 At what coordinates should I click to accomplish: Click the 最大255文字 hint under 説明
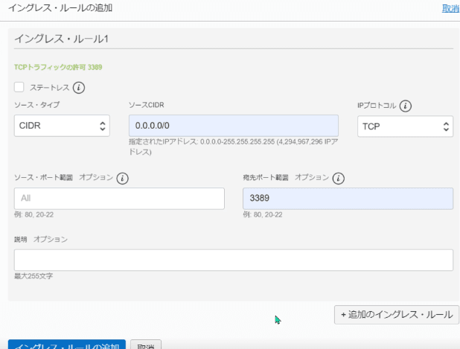pos(33,276)
